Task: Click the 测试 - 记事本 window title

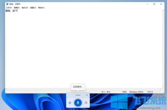Action: click(15, 4)
